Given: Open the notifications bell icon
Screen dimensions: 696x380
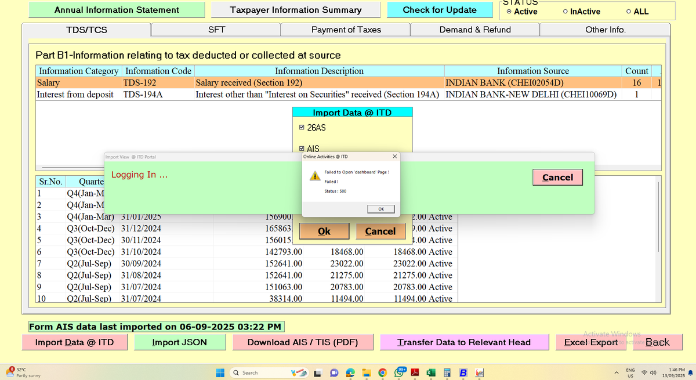Looking at the screenshot, I should (690, 372).
